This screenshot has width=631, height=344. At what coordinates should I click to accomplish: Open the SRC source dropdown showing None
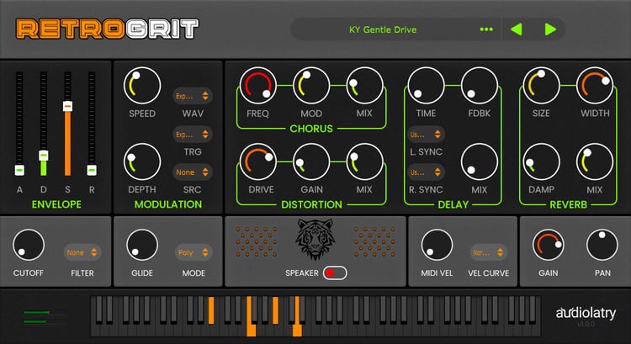[193, 172]
